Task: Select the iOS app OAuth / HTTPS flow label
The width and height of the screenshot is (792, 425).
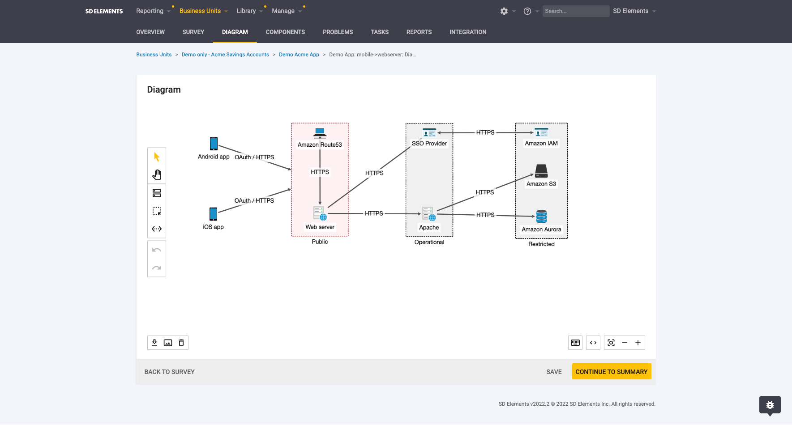Action: tap(254, 201)
